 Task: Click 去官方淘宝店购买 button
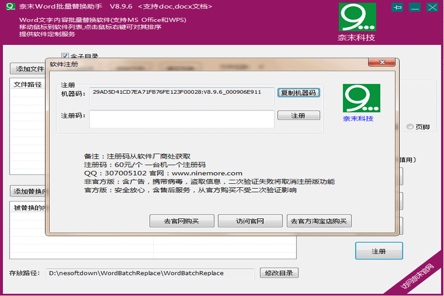[319, 221]
